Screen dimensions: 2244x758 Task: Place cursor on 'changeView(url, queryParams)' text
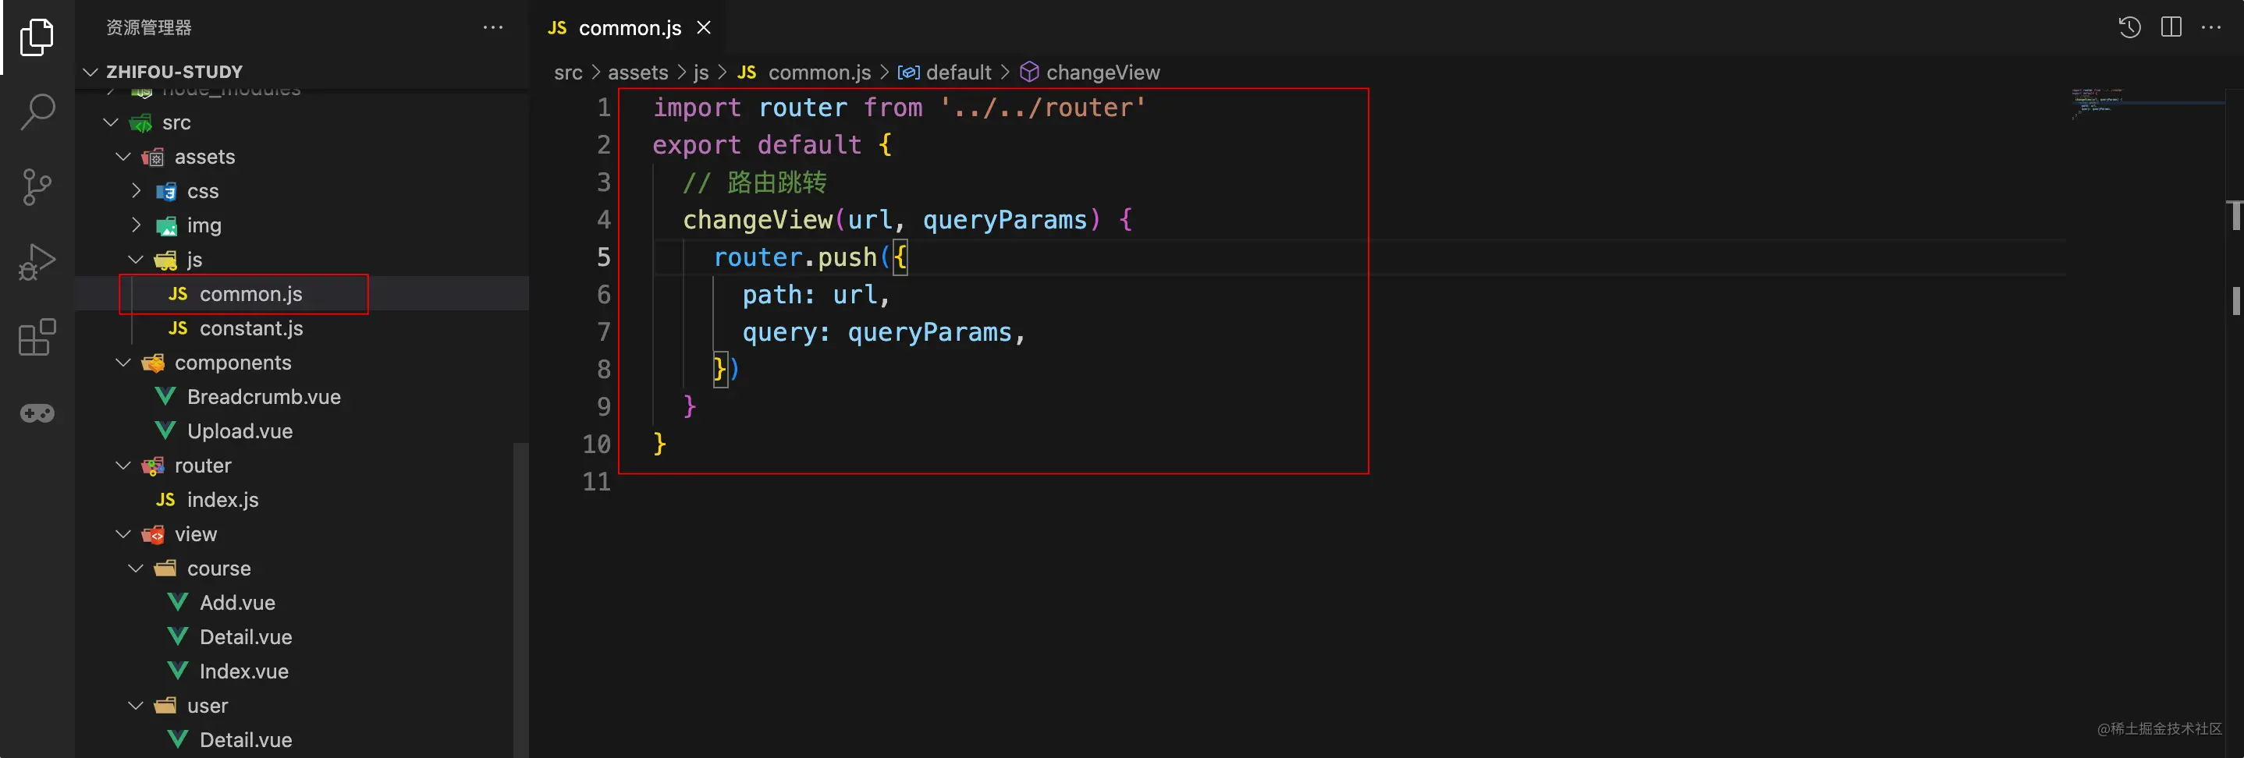[892, 220]
